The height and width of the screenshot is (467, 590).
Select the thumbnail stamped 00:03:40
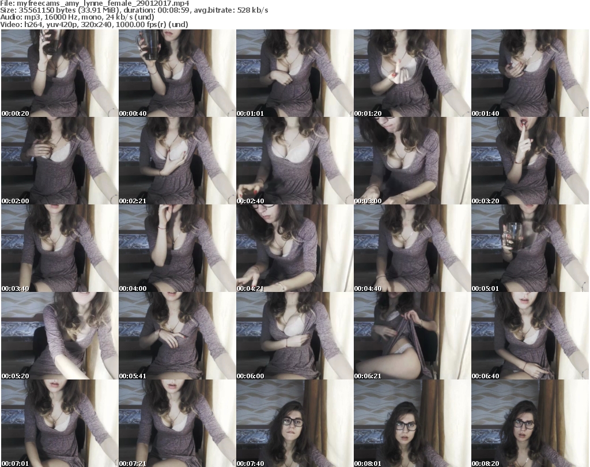pos(59,248)
